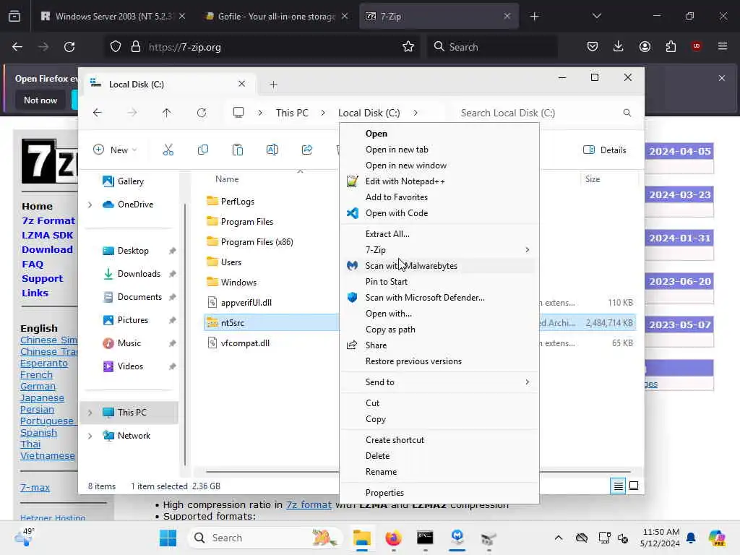
Task: Open Firefox account icon
Action: coord(645,46)
